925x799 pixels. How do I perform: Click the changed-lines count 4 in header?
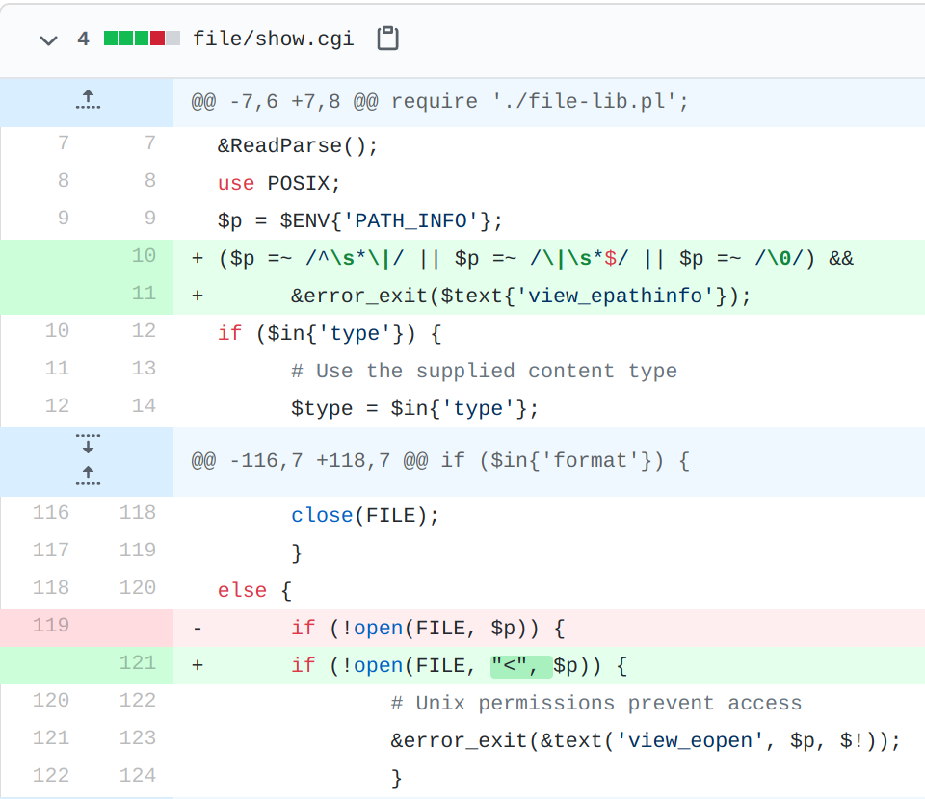pos(83,39)
